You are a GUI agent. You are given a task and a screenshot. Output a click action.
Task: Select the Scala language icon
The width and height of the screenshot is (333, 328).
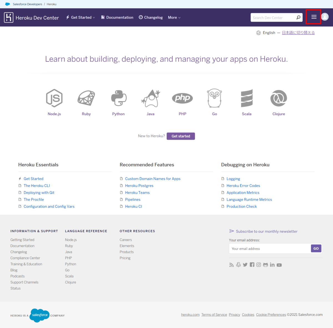(x=247, y=98)
